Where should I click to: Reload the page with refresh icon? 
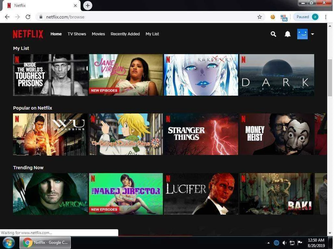[x=28, y=17]
